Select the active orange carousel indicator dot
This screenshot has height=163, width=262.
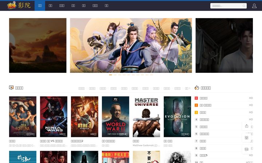[111, 75]
